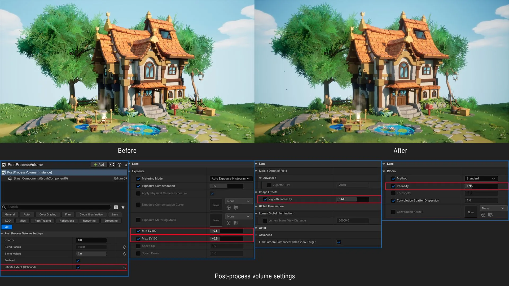
Task: Use selected asset for Exposure Metering Mask
Action: [229, 223]
